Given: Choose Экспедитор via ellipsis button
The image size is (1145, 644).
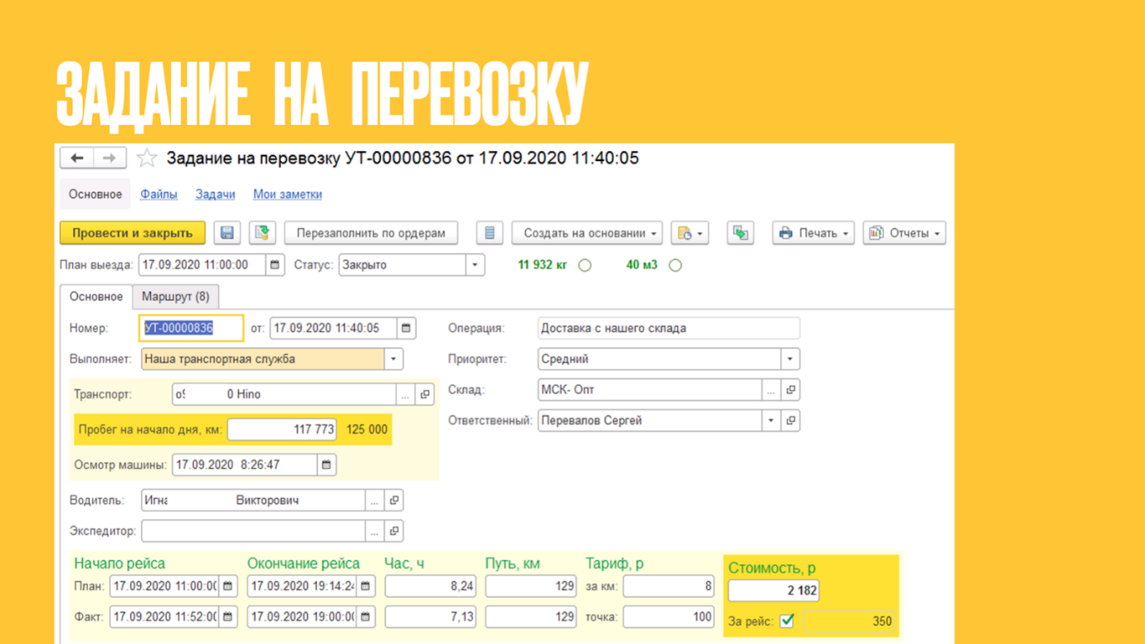Looking at the screenshot, I should [x=375, y=531].
